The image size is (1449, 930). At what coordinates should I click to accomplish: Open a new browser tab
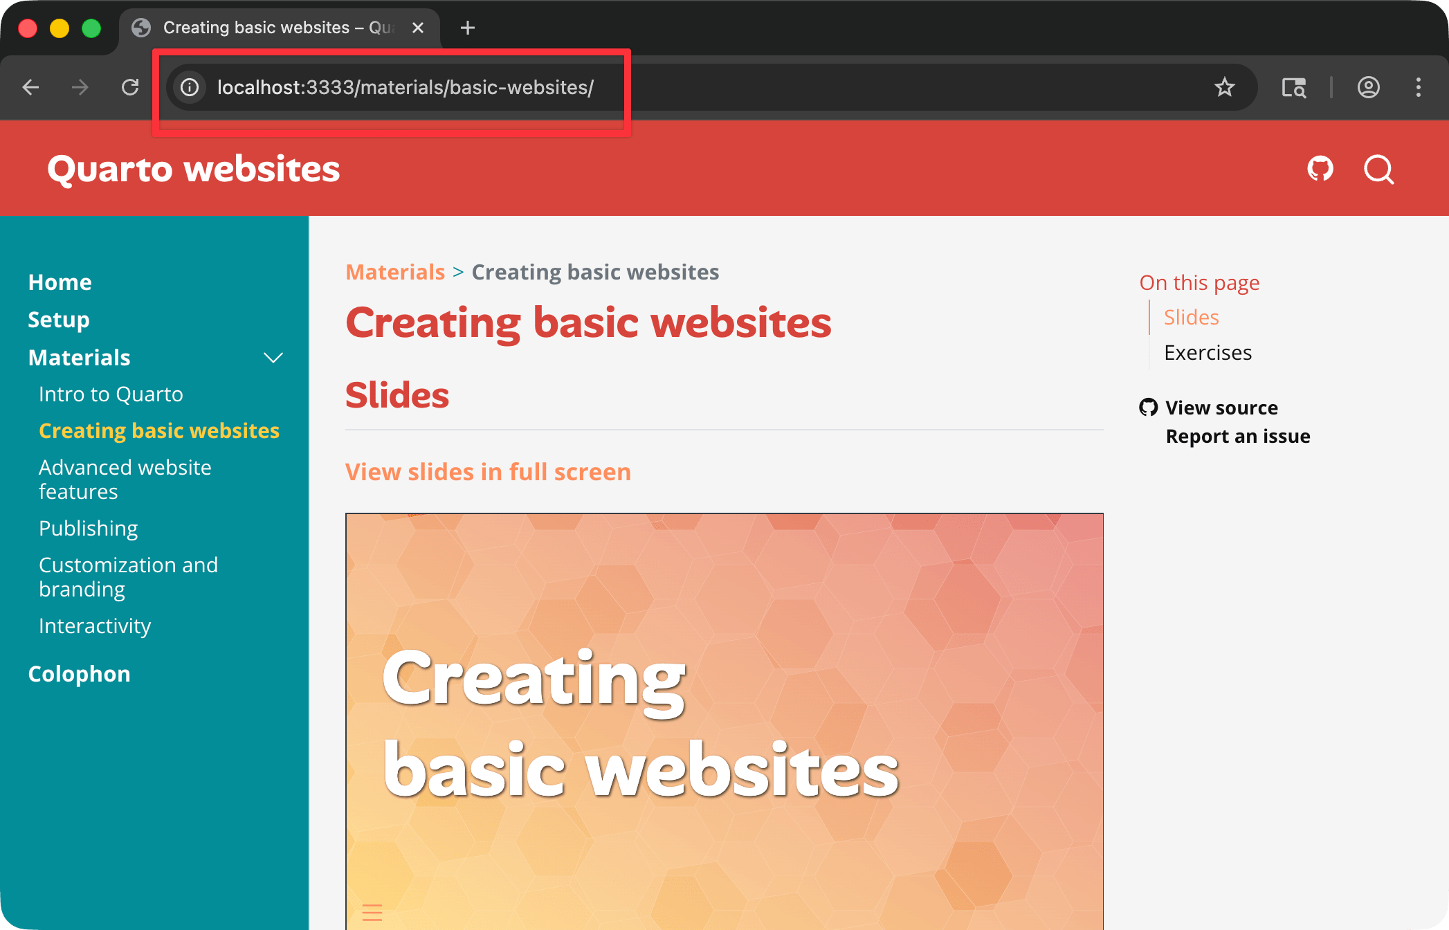(468, 28)
